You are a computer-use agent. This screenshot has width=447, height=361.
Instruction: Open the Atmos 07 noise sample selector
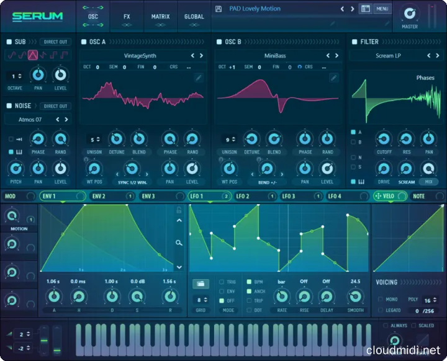click(31, 119)
